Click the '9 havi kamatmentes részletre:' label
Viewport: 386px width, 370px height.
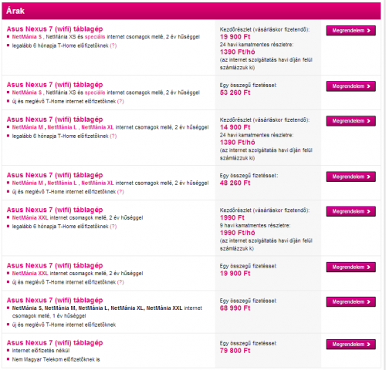[x=255, y=226]
